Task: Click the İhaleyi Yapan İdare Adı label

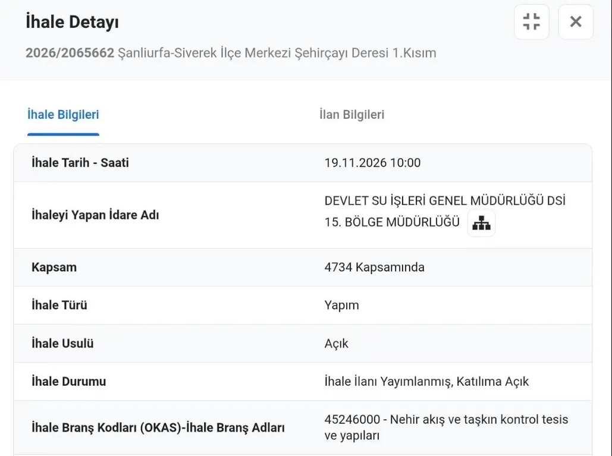Action: [95, 215]
